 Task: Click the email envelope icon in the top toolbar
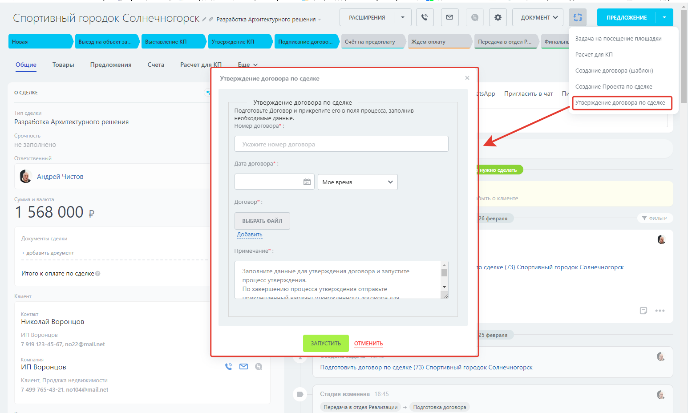coord(449,17)
